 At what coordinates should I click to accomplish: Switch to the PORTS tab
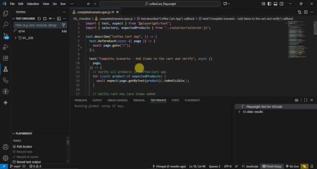(x=175, y=100)
